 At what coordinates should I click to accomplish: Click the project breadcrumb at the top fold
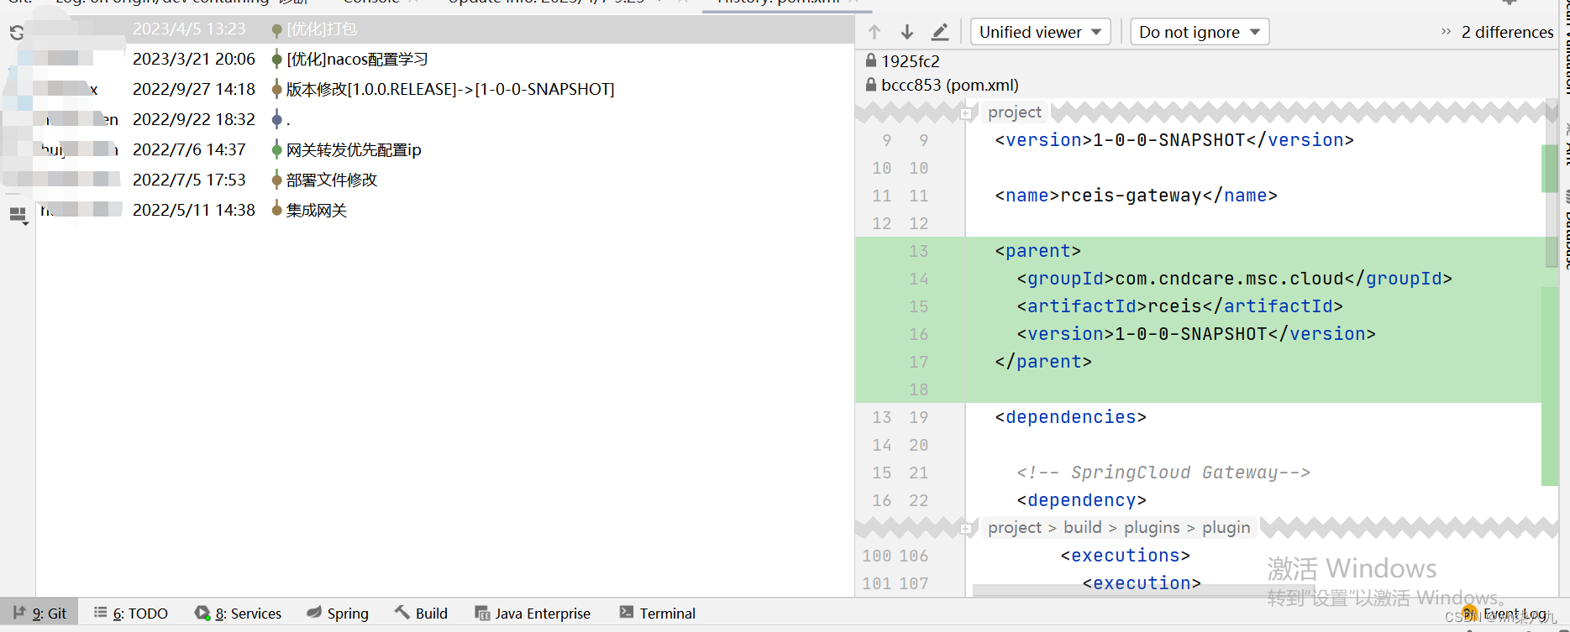[1015, 112]
